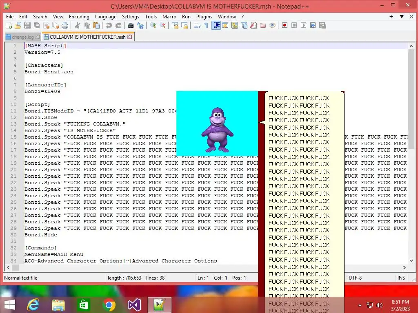This screenshot has width=418, height=313.
Task: Open Find using the binoculars icon
Action: pos(131,25)
